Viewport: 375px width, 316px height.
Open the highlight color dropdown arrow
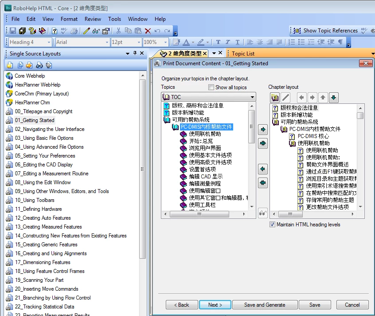pos(207,42)
